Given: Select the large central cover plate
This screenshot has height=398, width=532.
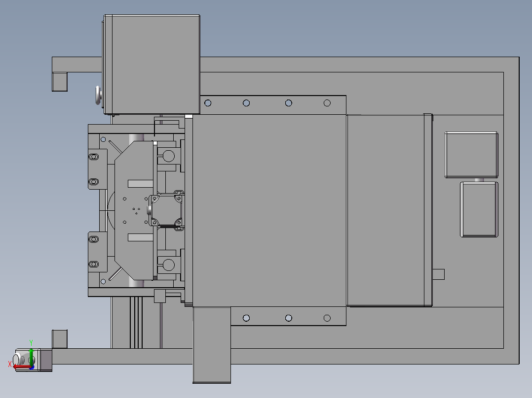Looking at the screenshot, I should (x=269, y=210).
